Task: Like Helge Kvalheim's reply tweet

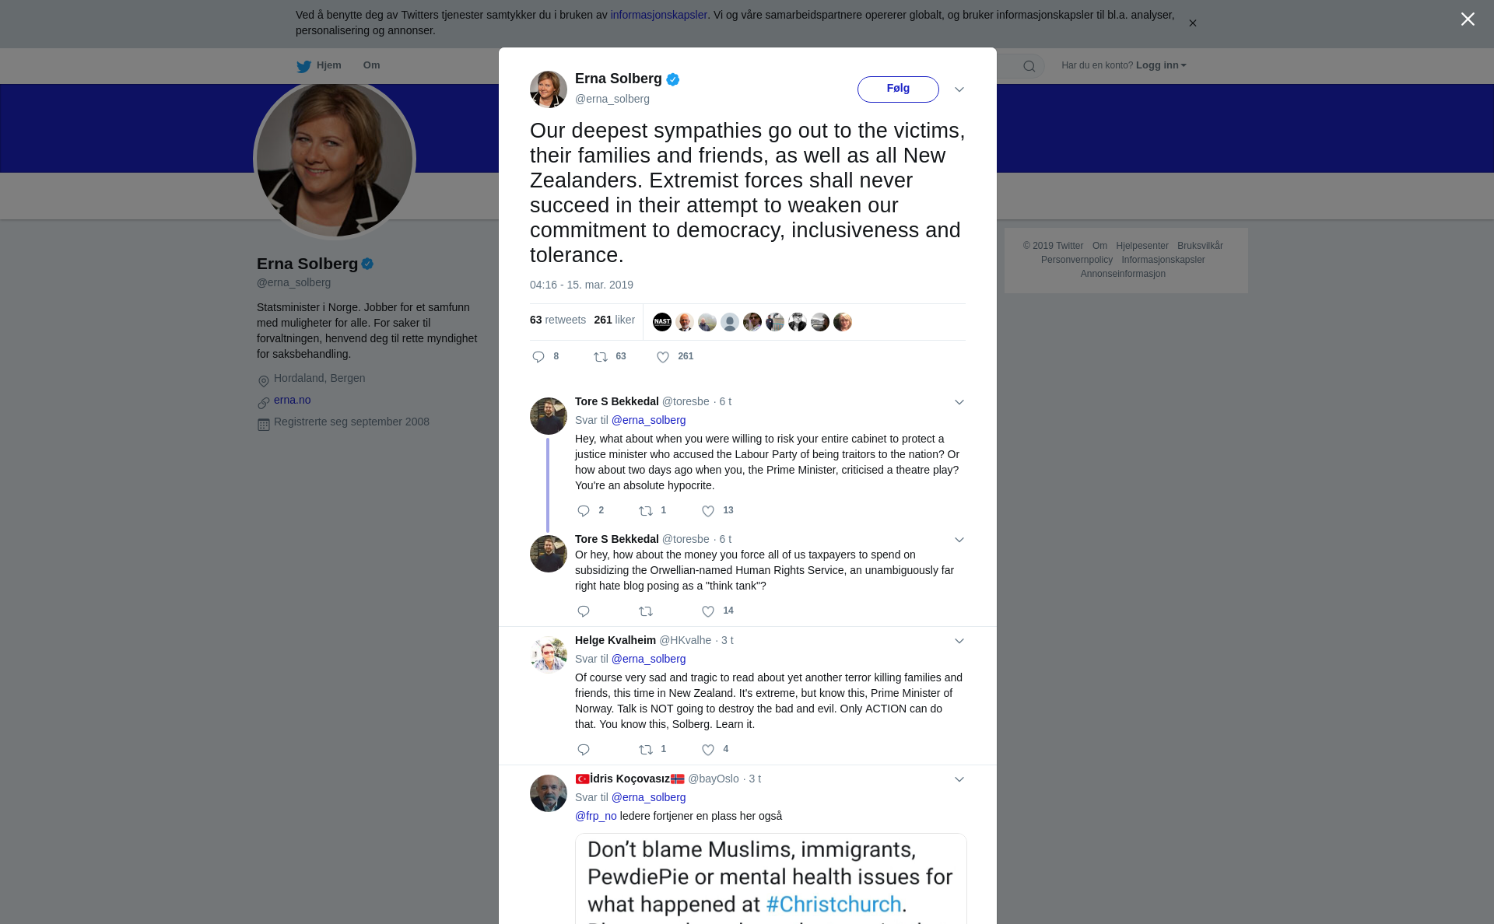Action: tap(708, 750)
